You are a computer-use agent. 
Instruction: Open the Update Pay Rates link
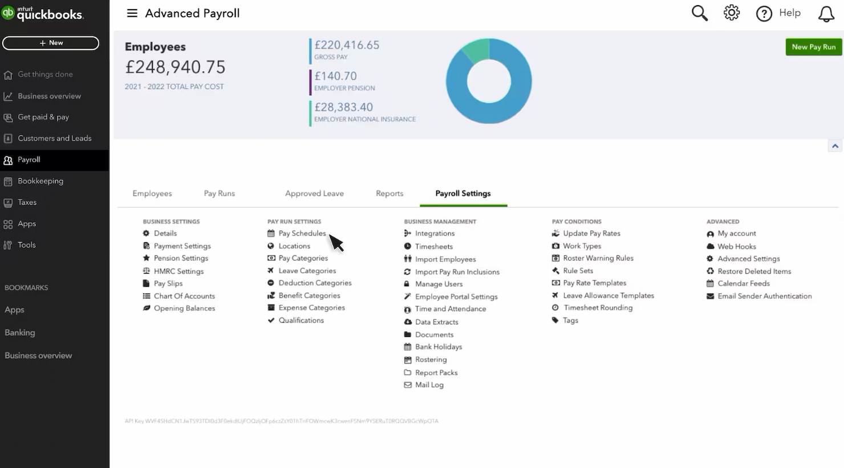[x=591, y=233]
